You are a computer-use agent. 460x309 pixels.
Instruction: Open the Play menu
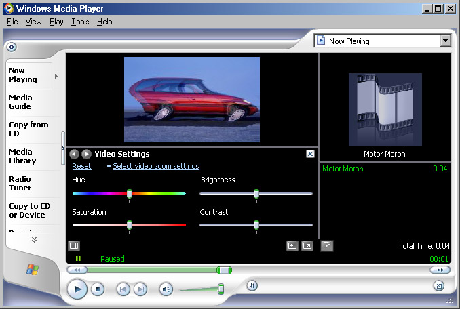[56, 22]
